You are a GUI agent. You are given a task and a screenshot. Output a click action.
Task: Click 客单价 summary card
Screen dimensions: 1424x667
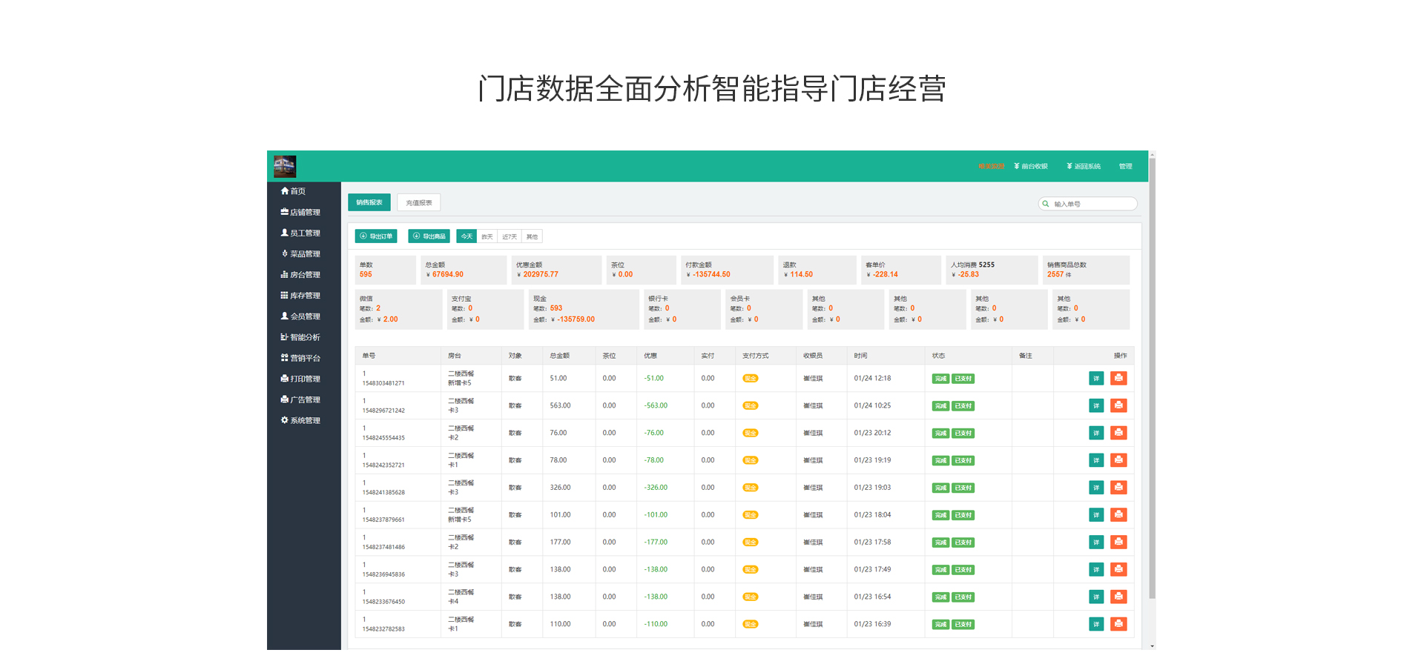[901, 270]
